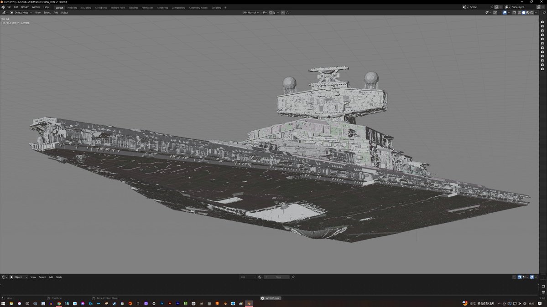The image size is (547, 307).
Task: Switch to the Scripting workspace tab
Action: click(216, 8)
